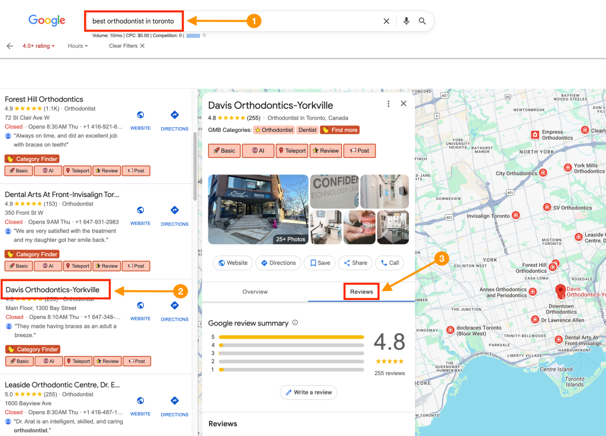Open the Forest Hill Orthodontics listing title

[x=44, y=99]
